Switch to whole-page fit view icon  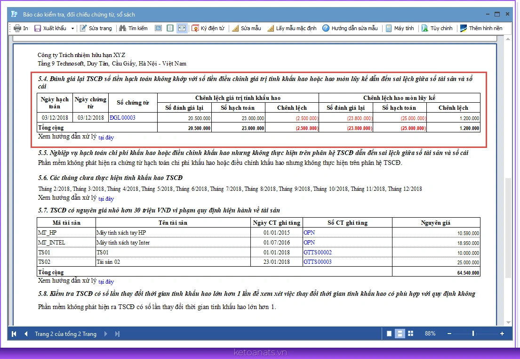point(170,28)
